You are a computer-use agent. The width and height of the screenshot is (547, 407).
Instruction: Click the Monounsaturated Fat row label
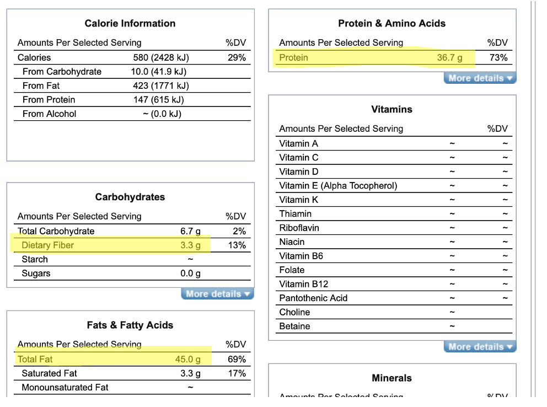[x=65, y=388]
